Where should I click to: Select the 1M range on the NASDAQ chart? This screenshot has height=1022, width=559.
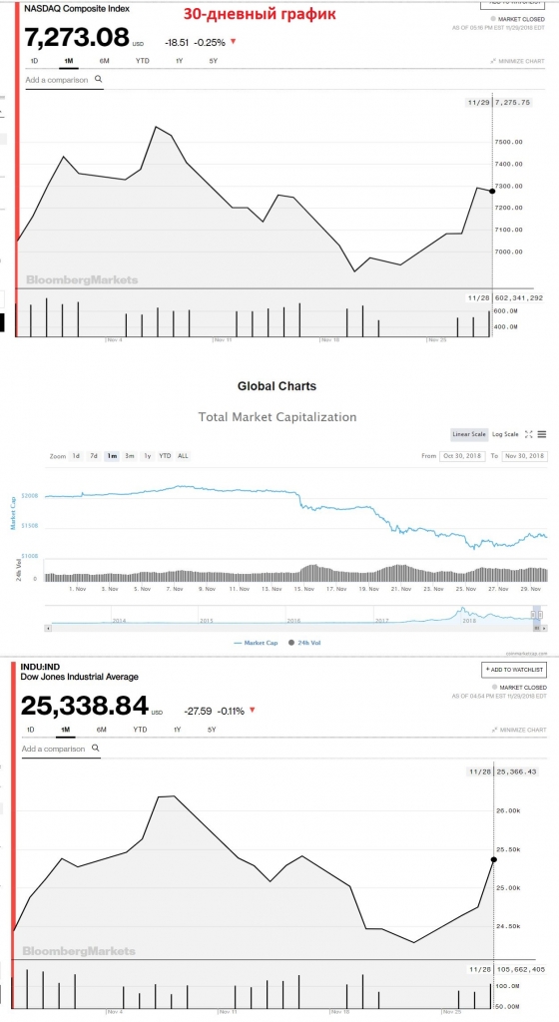click(x=69, y=61)
